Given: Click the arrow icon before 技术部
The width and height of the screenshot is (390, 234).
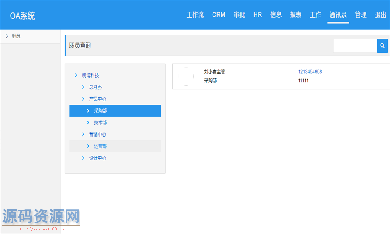Looking at the screenshot, I should [88, 122].
